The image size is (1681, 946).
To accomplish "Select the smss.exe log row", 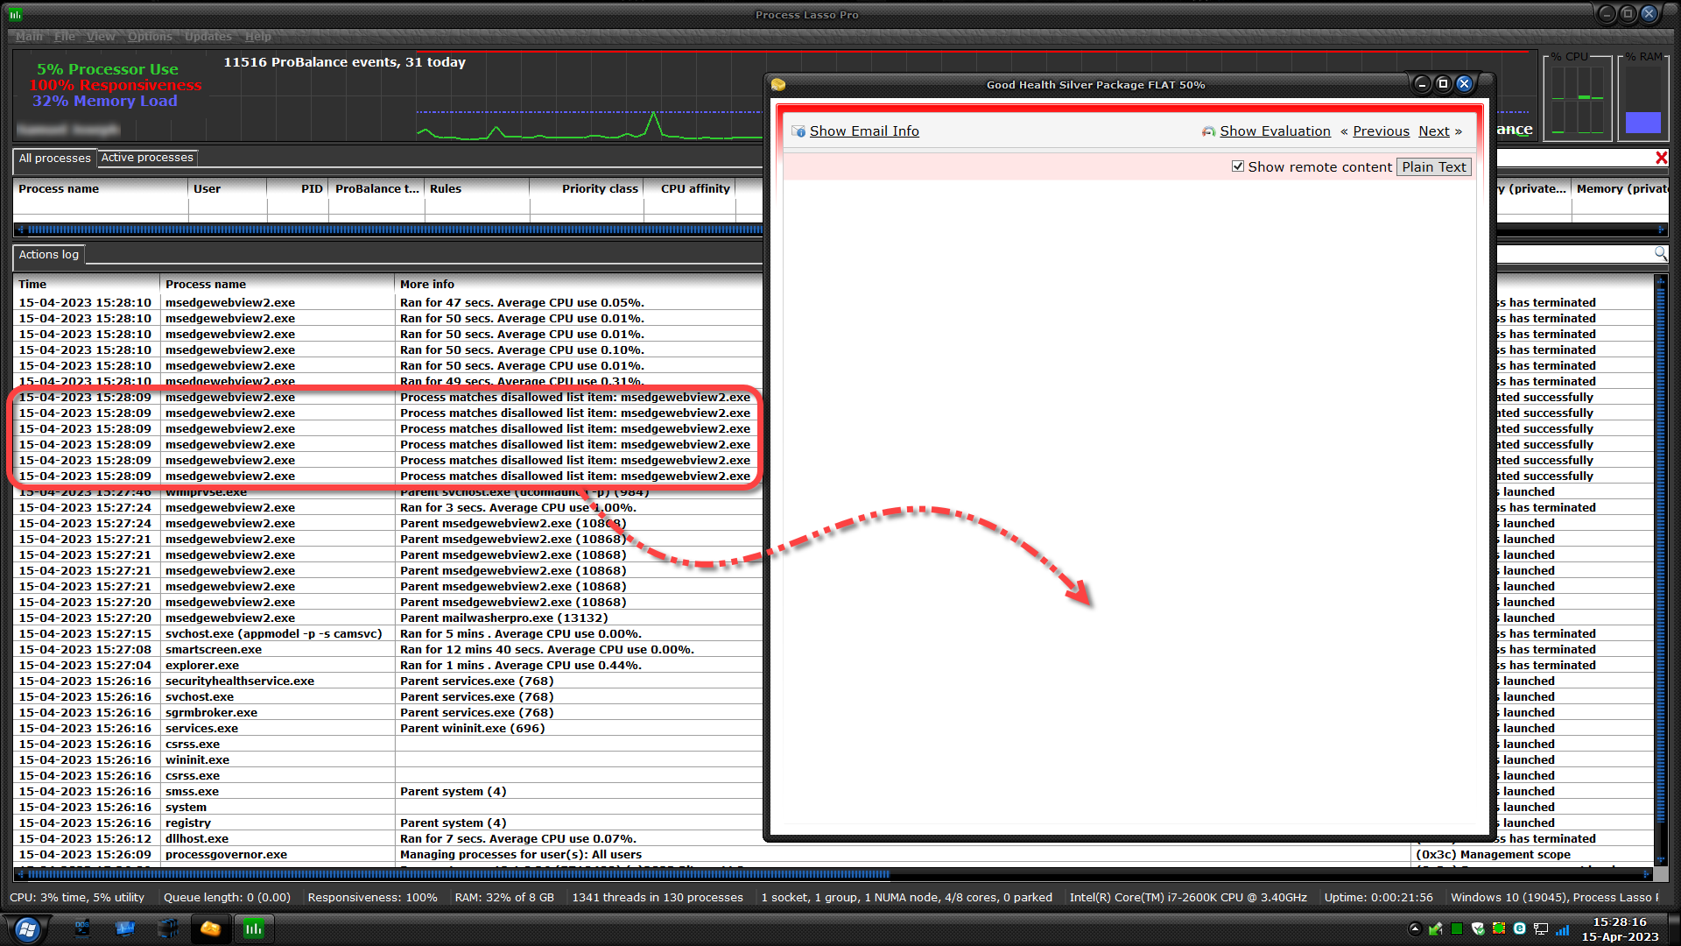I will click(388, 791).
